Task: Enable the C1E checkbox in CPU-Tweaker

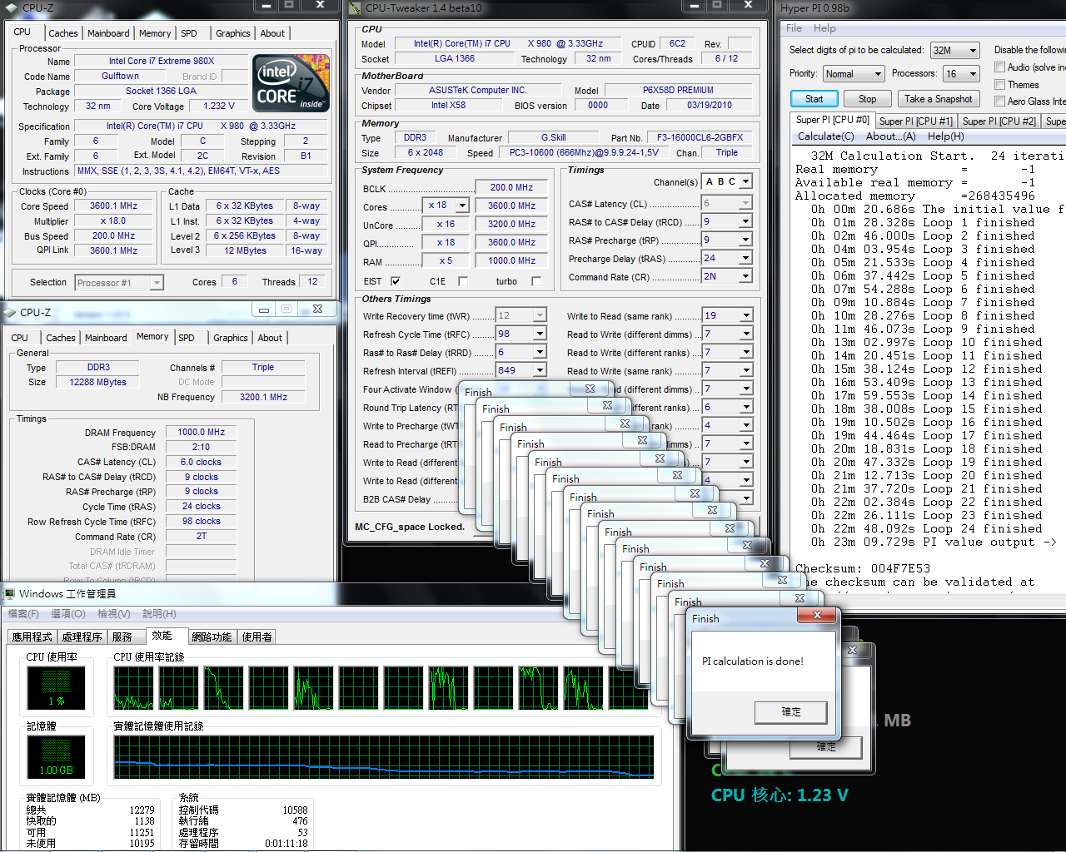Action: pos(463,281)
